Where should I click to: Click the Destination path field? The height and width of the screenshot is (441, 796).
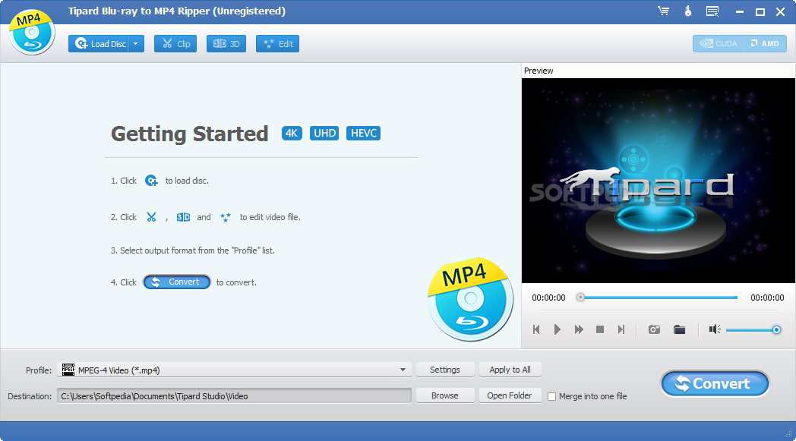[x=234, y=395]
